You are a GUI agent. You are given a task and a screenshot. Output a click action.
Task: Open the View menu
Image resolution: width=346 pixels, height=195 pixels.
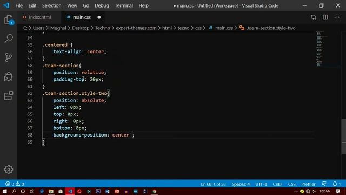pyautogui.click(x=72, y=5)
